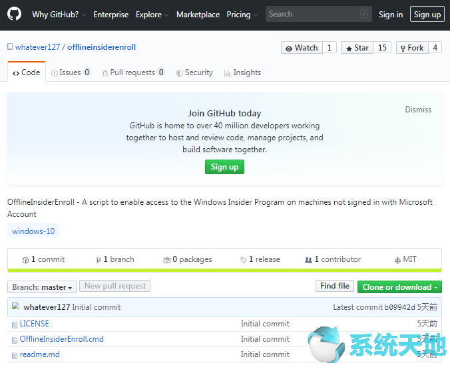
Task: View the 1 release page
Action: [260, 259]
